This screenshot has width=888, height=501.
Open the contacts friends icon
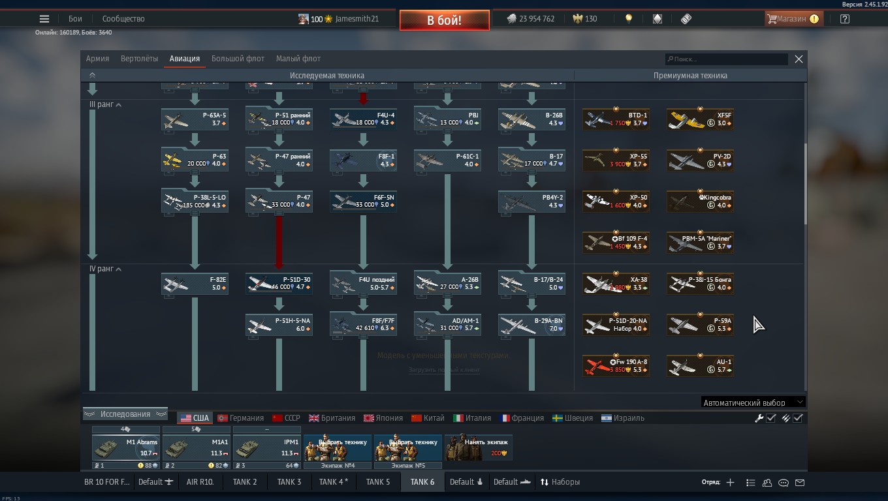(x=767, y=483)
